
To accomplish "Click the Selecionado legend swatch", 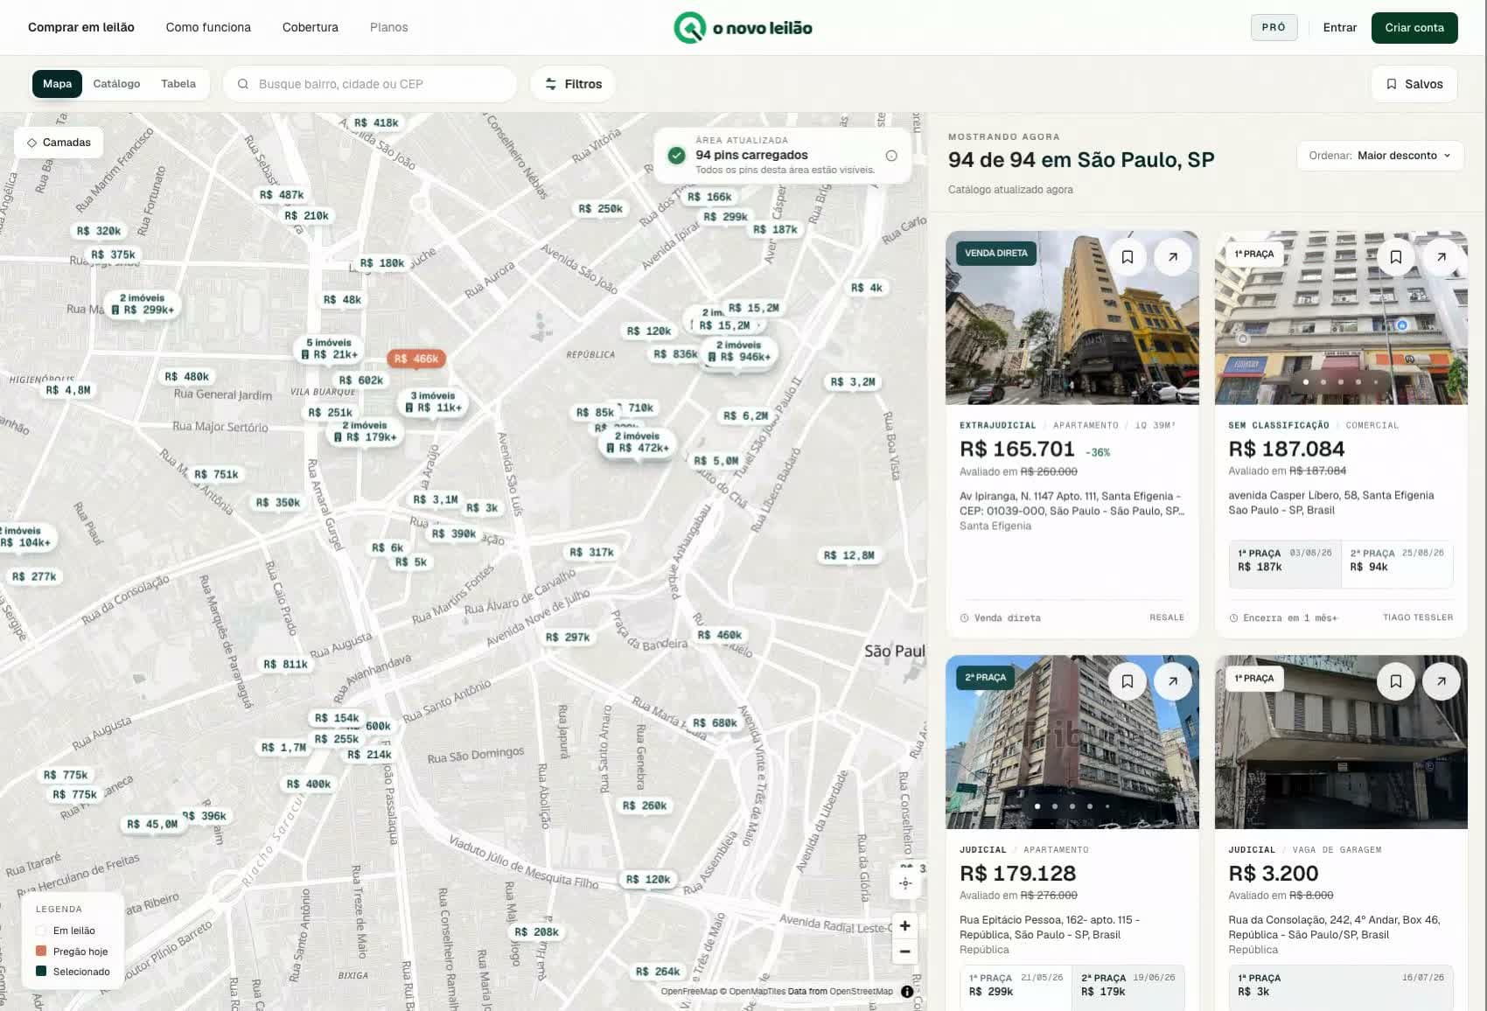I will 41,971.
